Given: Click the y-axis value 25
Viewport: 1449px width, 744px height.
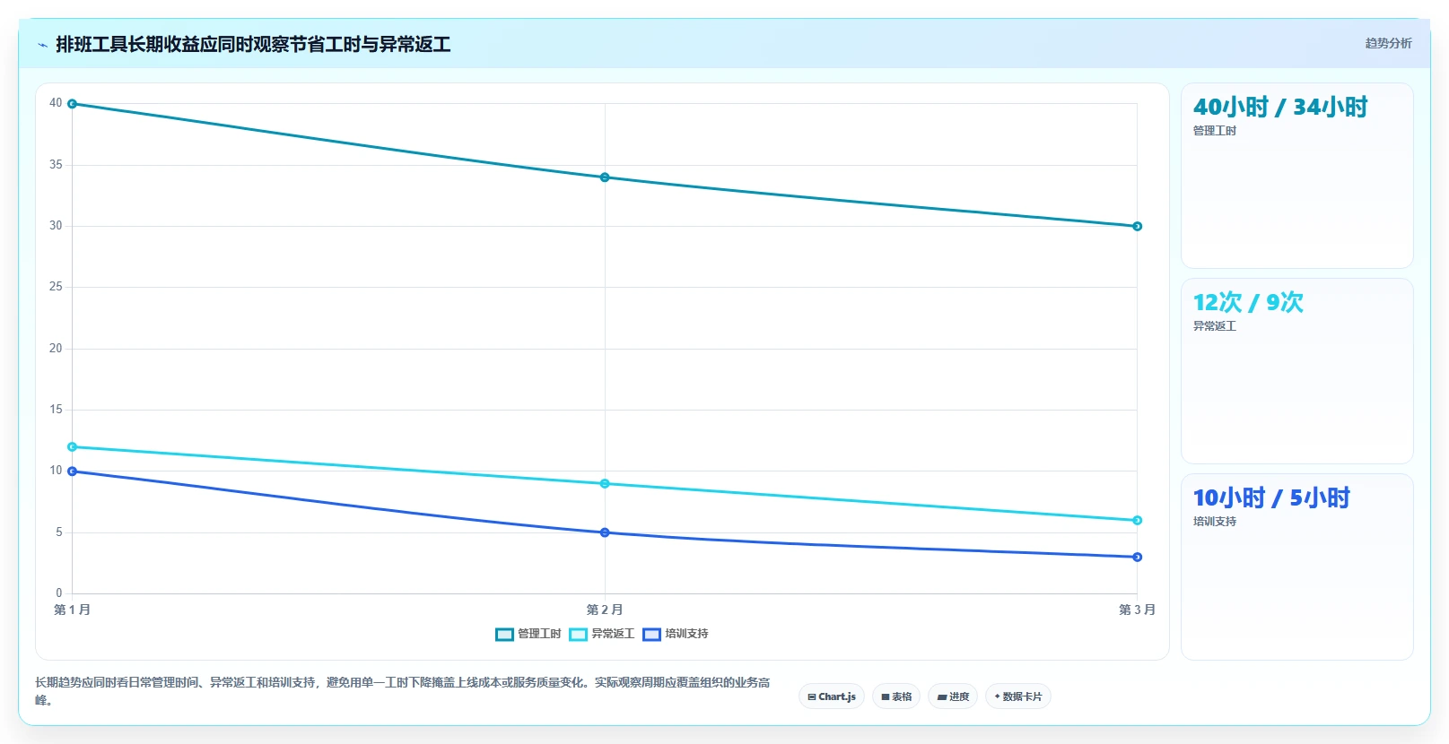Looking at the screenshot, I should (56, 287).
